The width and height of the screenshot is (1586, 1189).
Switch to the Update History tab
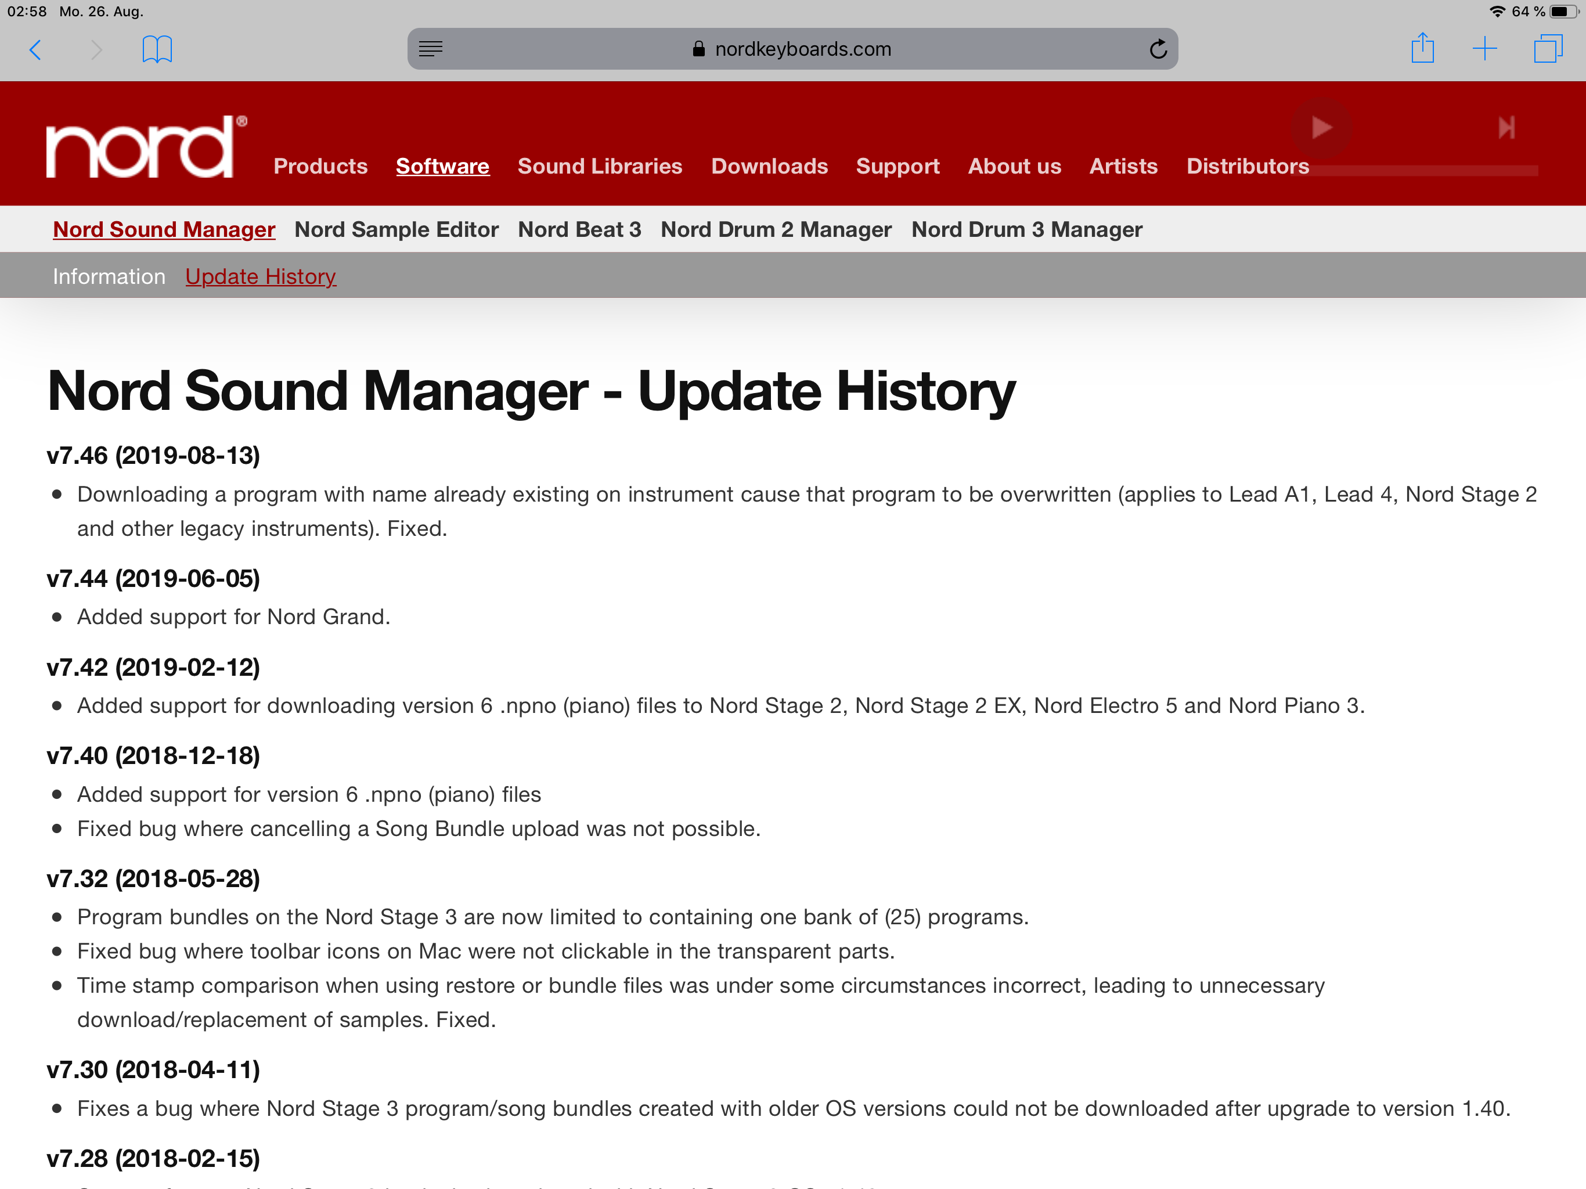260,277
